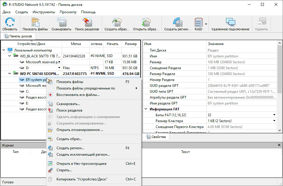Image resolution: width=283 pixels, height=186 pixels.
Task: Click the Обновить refresh toolbar icon
Action: click(x=10, y=24)
